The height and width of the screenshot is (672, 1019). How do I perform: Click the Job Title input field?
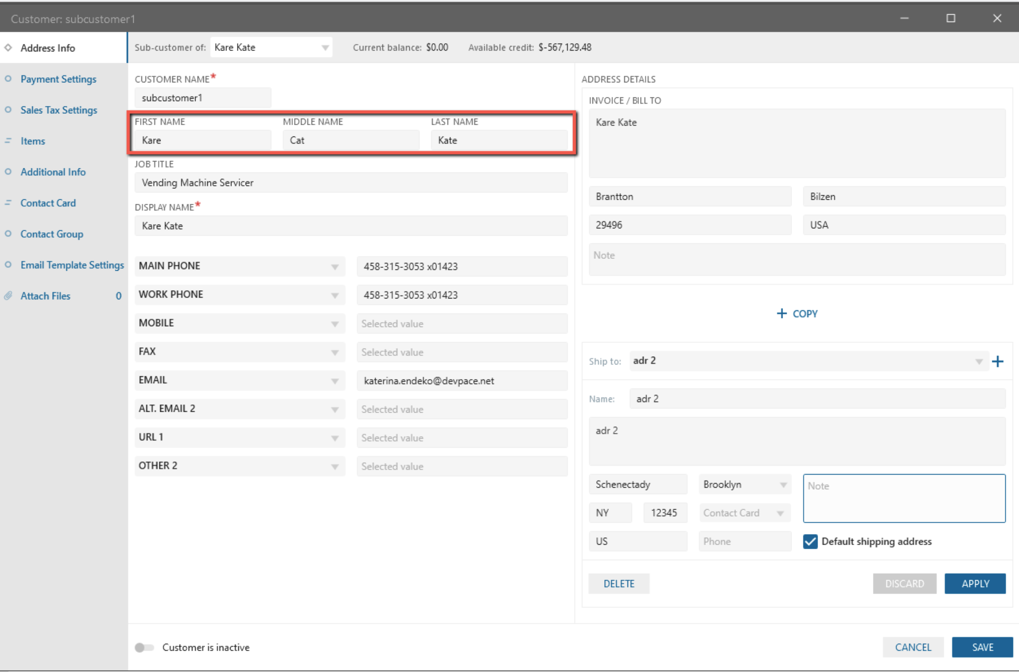pos(351,183)
